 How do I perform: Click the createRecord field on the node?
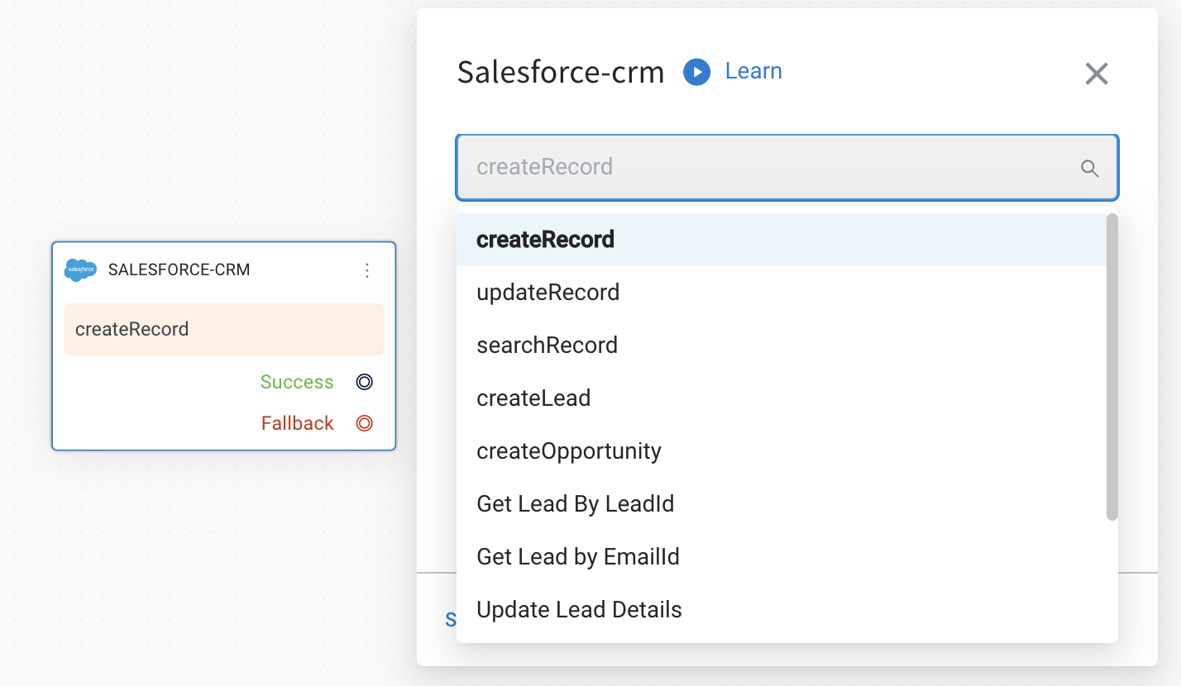coord(223,329)
